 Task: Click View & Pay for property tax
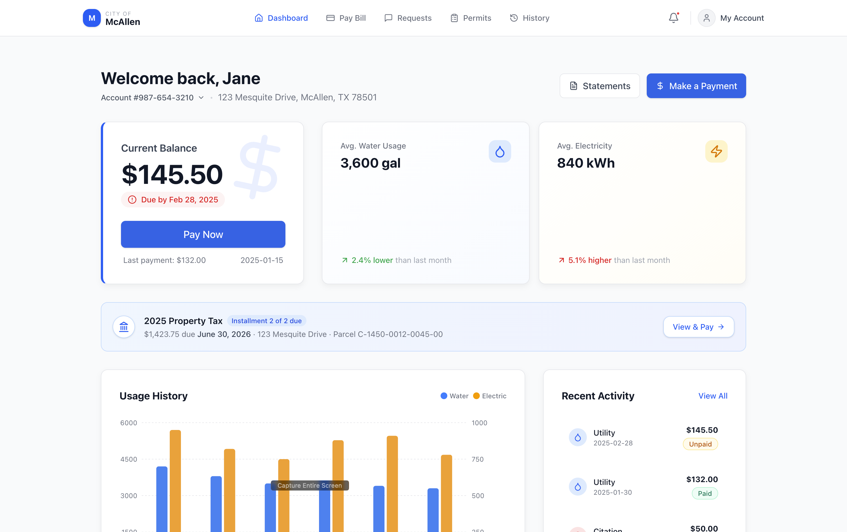pos(698,327)
